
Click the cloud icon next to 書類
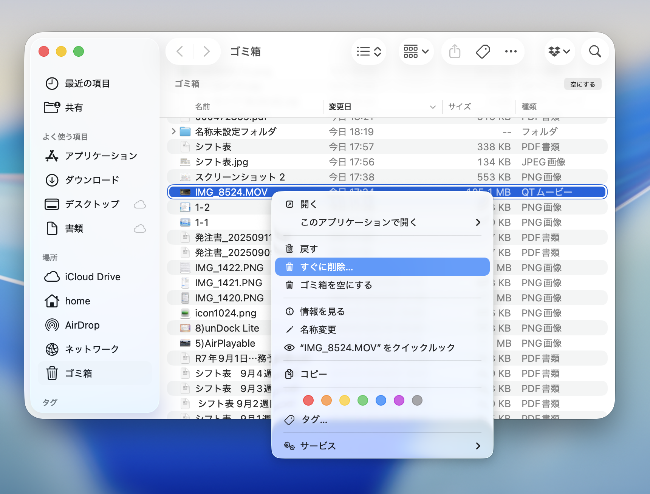[x=140, y=228]
